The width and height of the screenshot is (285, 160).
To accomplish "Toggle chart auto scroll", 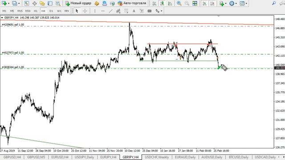I will (x=204, y=3).
